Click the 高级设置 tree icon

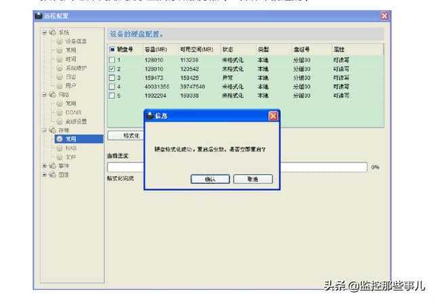[x=60, y=121]
